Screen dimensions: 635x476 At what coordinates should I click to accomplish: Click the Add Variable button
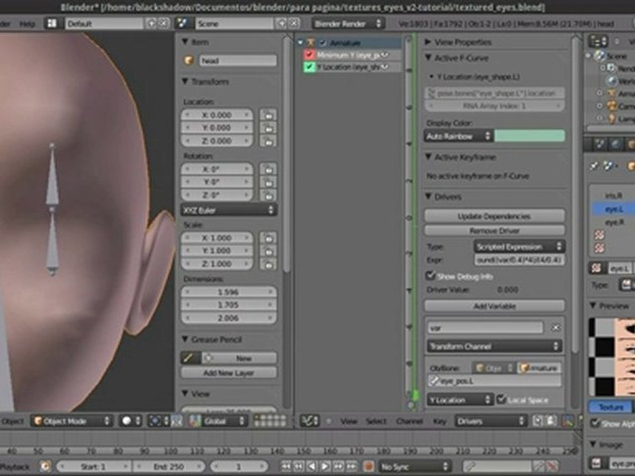(x=495, y=306)
